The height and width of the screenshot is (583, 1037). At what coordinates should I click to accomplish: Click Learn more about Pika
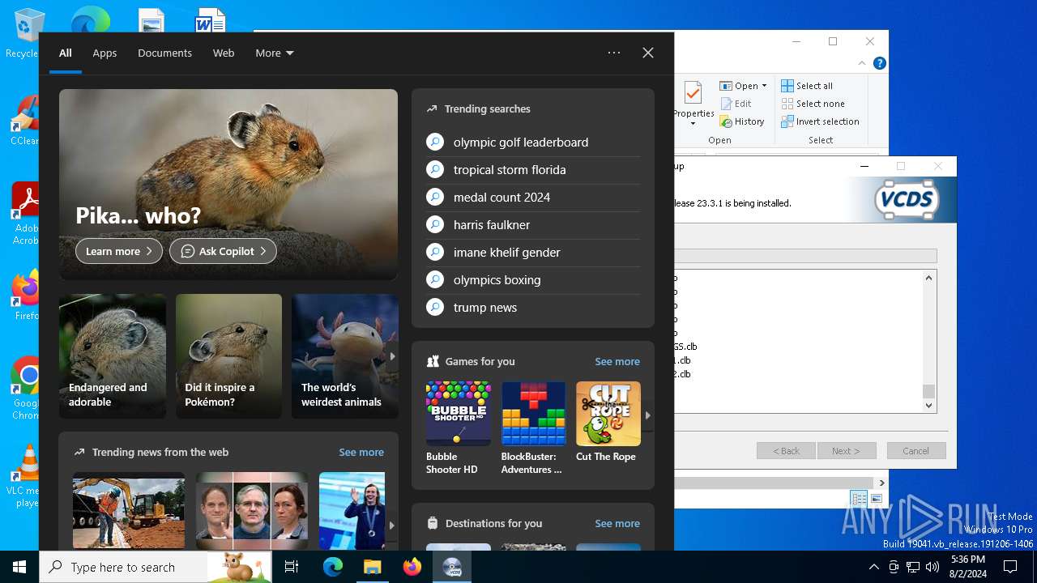pos(119,251)
